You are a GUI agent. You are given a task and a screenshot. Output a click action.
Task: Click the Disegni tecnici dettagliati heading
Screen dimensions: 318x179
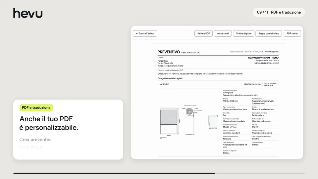click(x=170, y=78)
